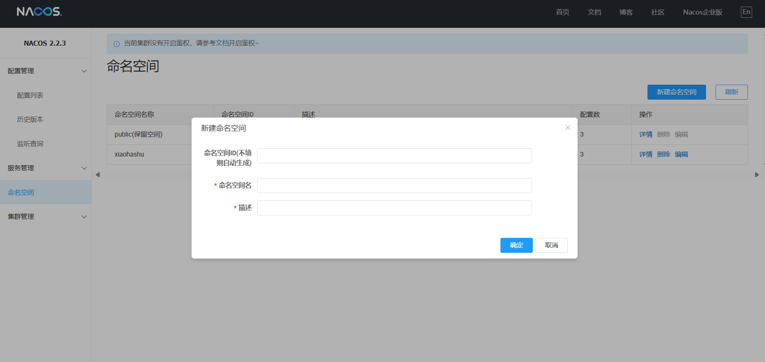Click the 新建命名空间 dialog title
This screenshot has height=362, width=765.
coord(223,128)
